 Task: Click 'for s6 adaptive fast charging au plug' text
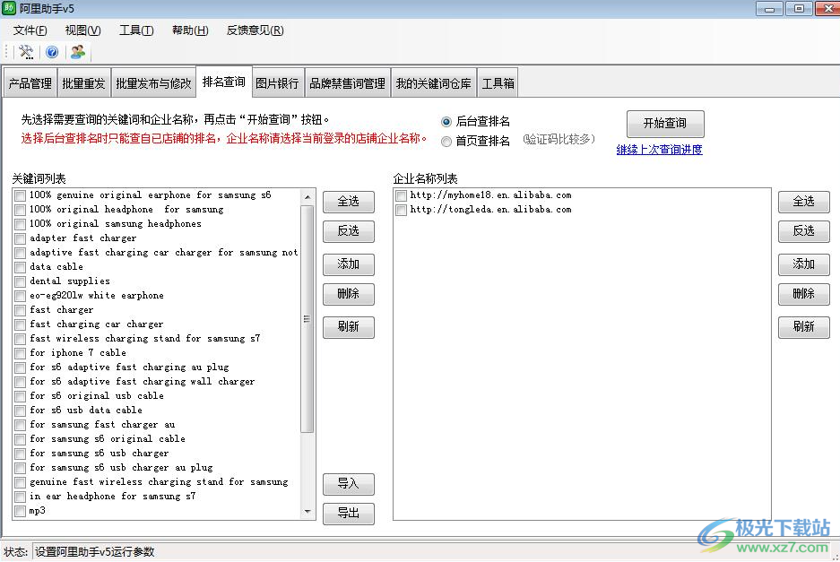pos(129,367)
